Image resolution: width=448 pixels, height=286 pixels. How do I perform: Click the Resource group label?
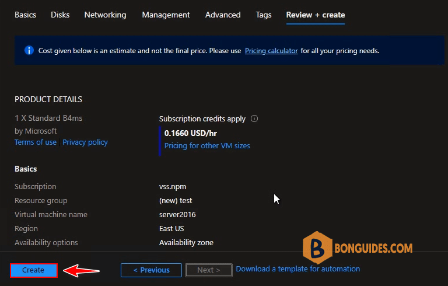[41, 200]
